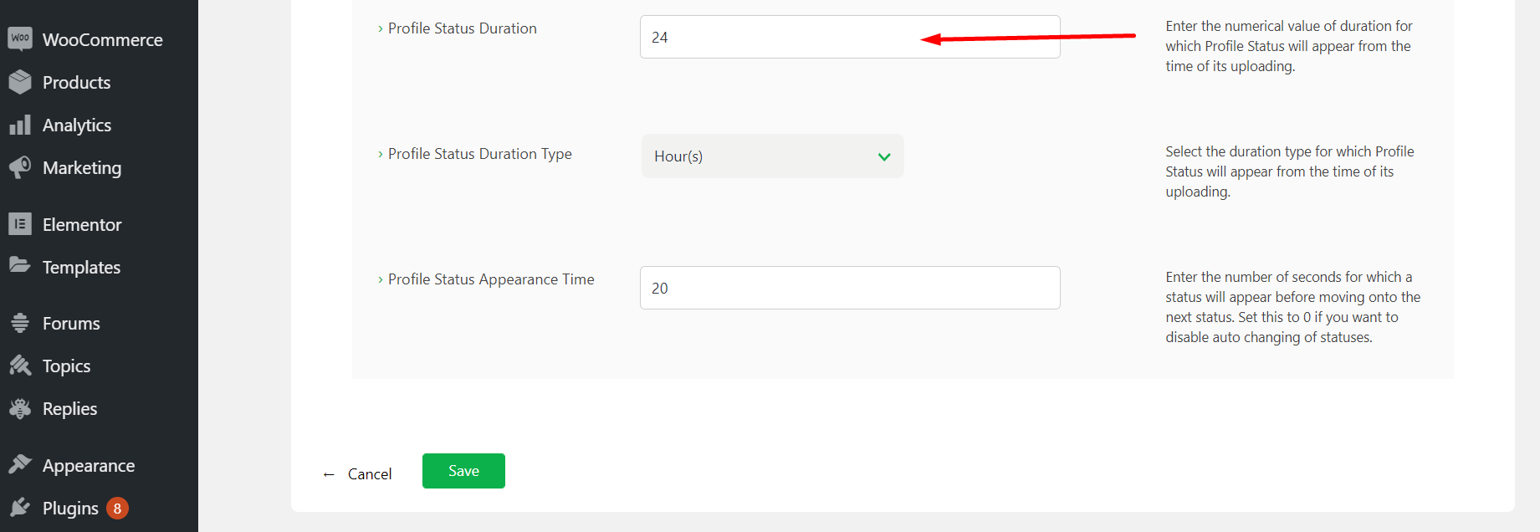Click the Products box icon
Screen dimensions: 1540x532
tap(20, 82)
